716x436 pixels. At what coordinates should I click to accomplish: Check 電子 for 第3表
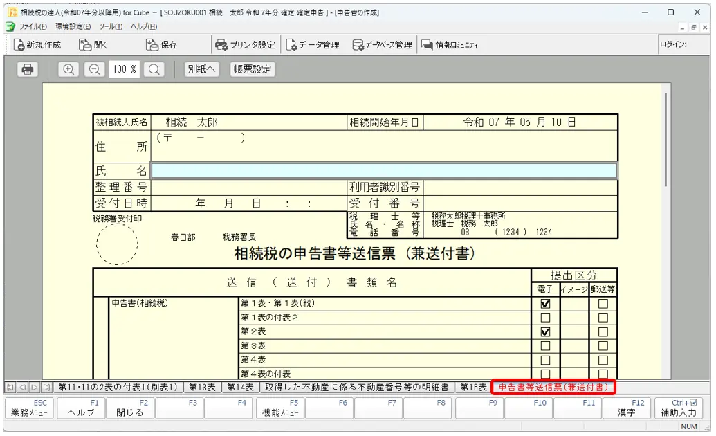(545, 346)
